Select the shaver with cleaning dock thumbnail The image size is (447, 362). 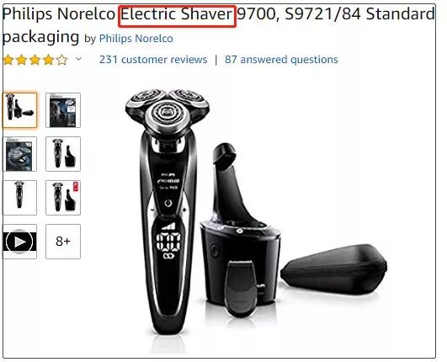pos(63,154)
